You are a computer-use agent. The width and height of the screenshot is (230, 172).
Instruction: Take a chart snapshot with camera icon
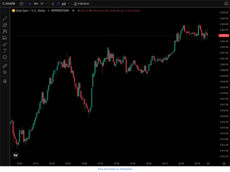click(x=226, y=3)
